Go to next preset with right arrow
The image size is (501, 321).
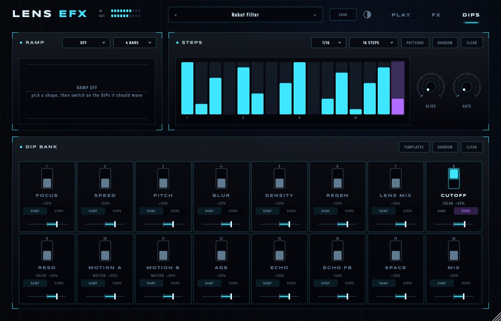pyautogui.click(x=315, y=15)
